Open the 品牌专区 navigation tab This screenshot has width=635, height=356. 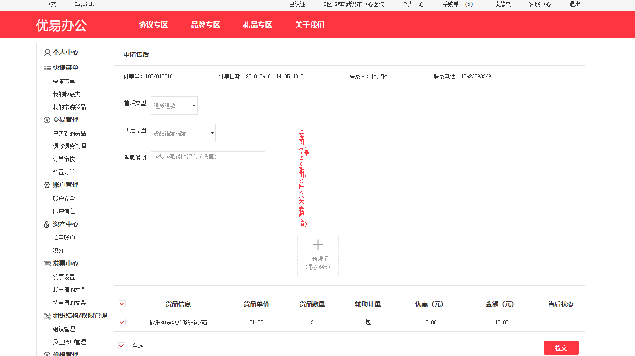pos(205,25)
